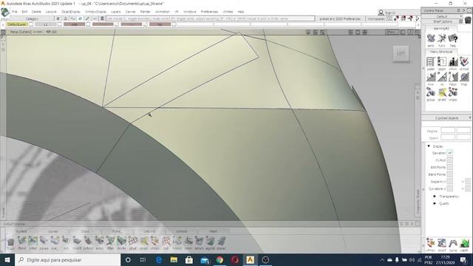Open the func icon in Control Panel

[x=442, y=40]
